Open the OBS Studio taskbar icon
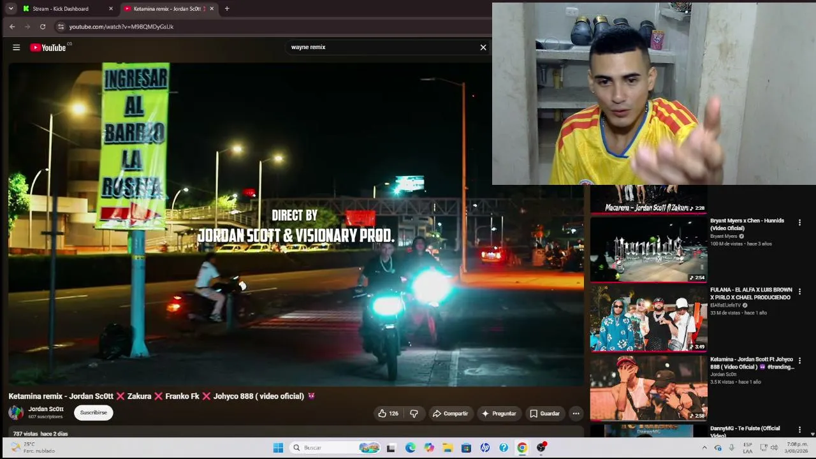Screen dimensions: 816x459 click(541, 448)
